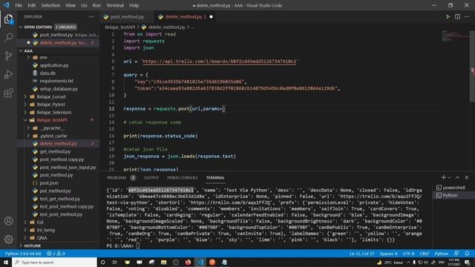Open Windows Start menu
475x267 pixels.
click(6, 262)
